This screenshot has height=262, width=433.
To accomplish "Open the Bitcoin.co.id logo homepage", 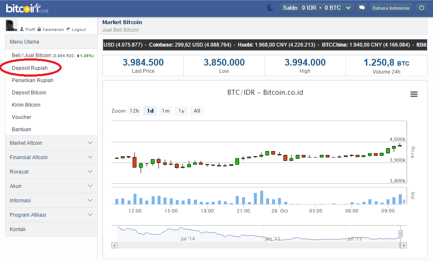I will pyautogui.click(x=27, y=8).
